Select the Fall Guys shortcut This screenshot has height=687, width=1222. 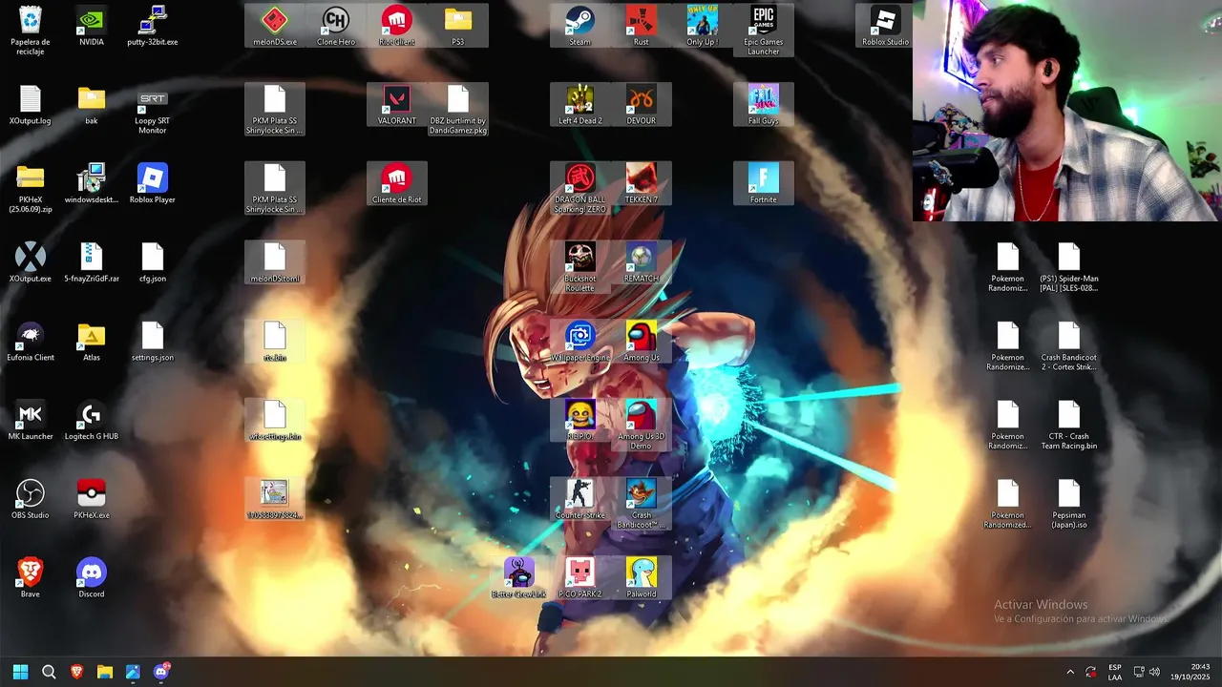tap(764, 104)
